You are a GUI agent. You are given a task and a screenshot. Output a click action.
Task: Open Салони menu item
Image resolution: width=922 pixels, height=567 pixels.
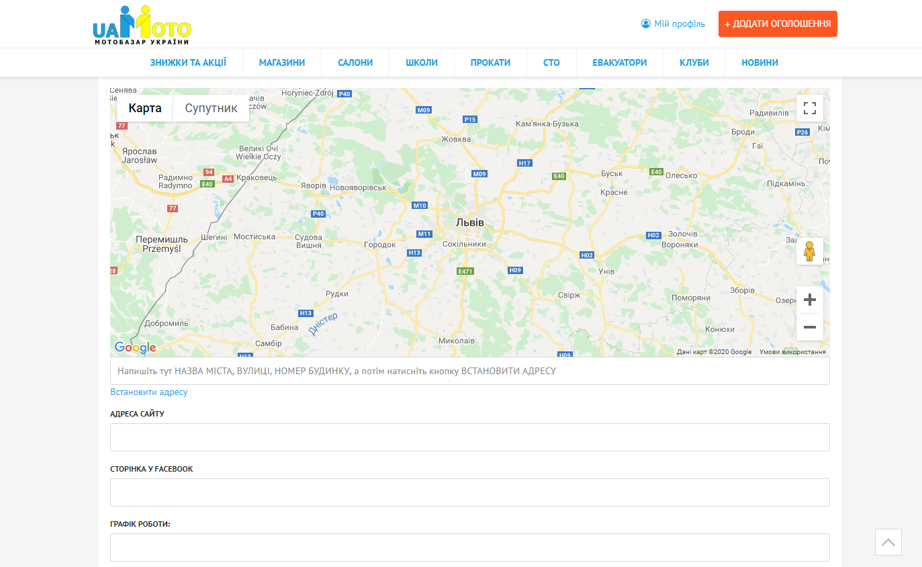(355, 62)
